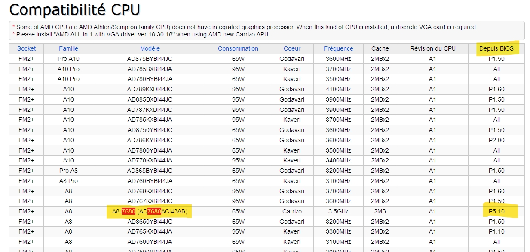Select the Consommation column header
The height and width of the screenshot is (252, 530).
click(x=238, y=48)
